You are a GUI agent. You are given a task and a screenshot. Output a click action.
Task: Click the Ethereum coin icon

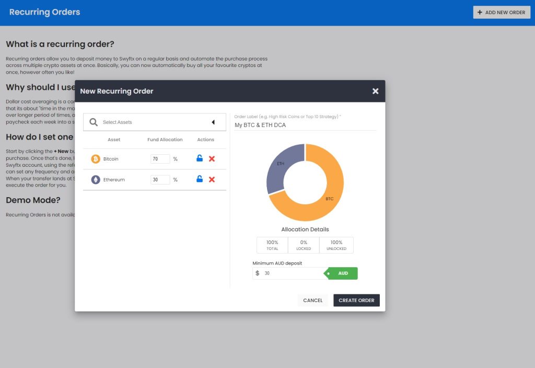96,179
